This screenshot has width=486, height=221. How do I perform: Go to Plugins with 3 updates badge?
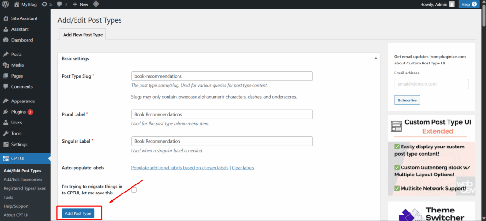pos(19,112)
